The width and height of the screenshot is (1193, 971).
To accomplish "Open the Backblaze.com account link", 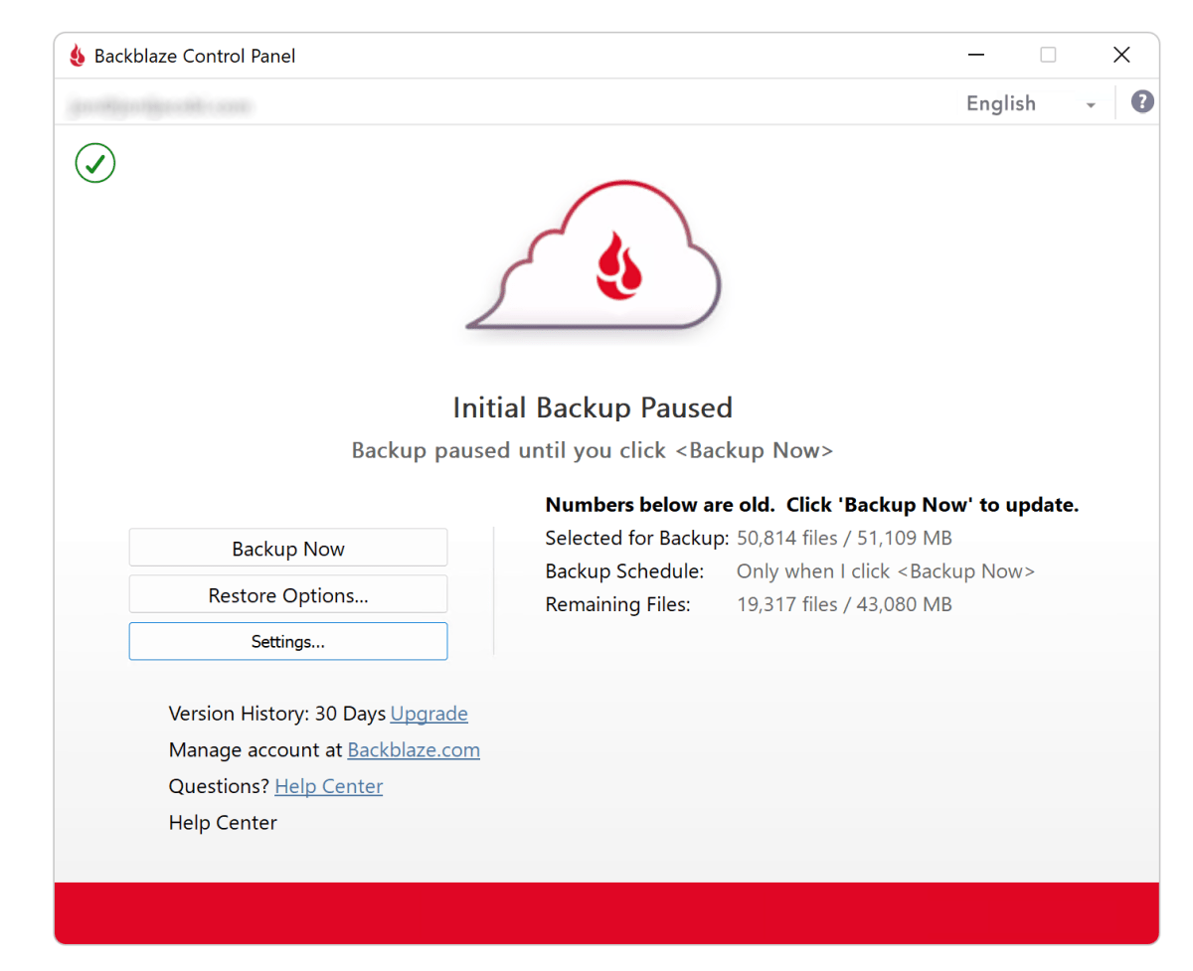I will (414, 749).
